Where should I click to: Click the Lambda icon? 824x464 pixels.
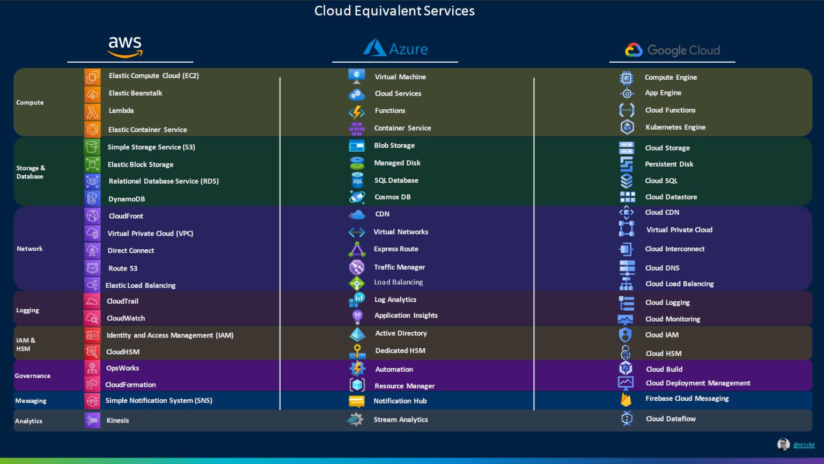[x=92, y=111]
